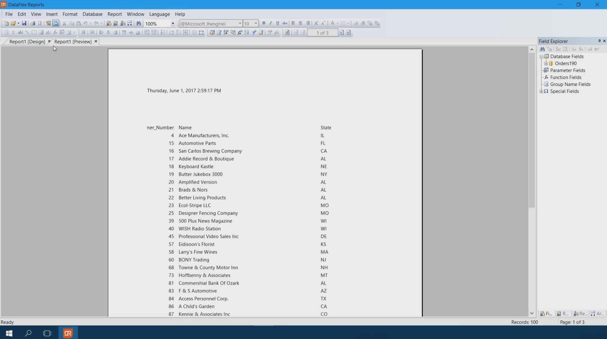Open the Windows Start menu
This screenshot has height=339, width=607.
[9, 333]
